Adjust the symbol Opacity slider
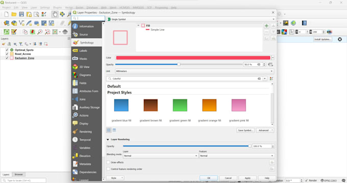Image resolution: width=347 pixels, height=183 pixels. 179,65
